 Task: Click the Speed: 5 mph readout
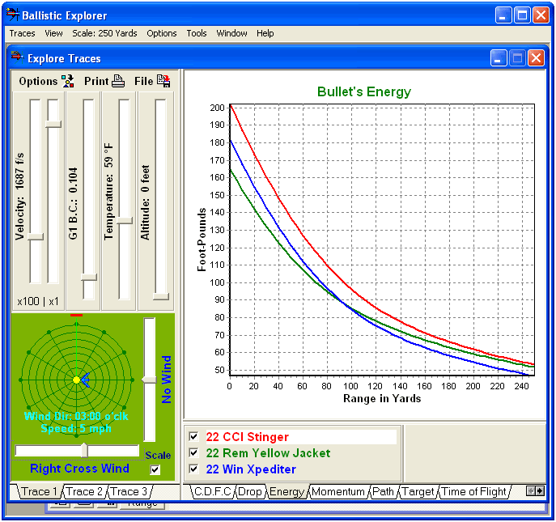pos(76,428)
